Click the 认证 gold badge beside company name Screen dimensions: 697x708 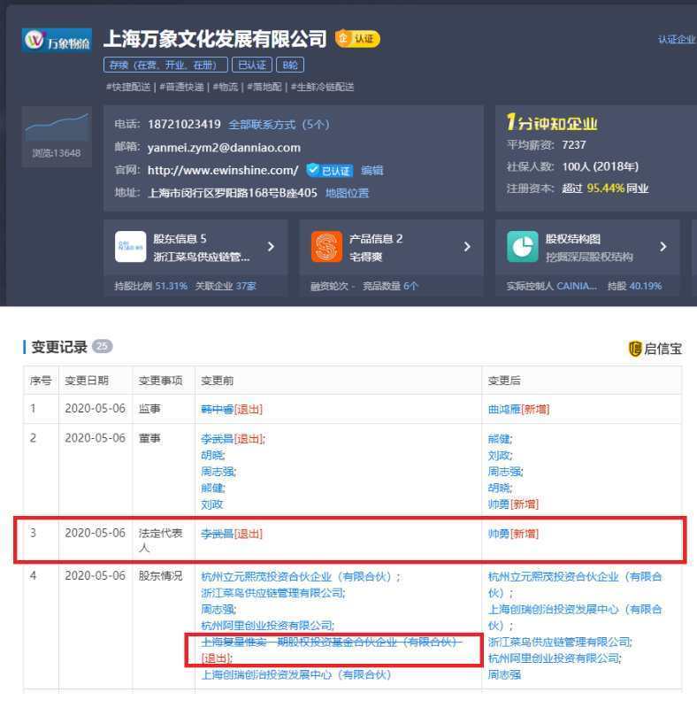357,39
